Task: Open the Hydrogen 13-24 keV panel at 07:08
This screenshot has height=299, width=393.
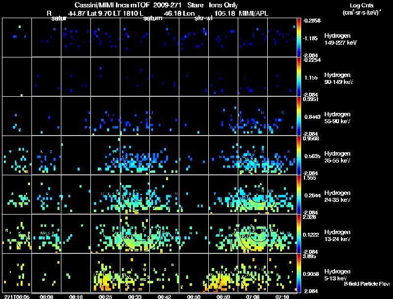Action: pos(253,234)
